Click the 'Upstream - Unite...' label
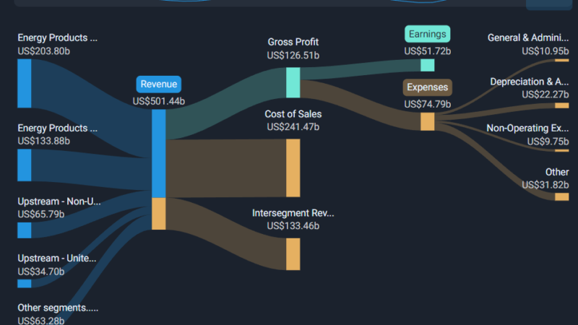This screenshot has height=325, width=578. 57,259
